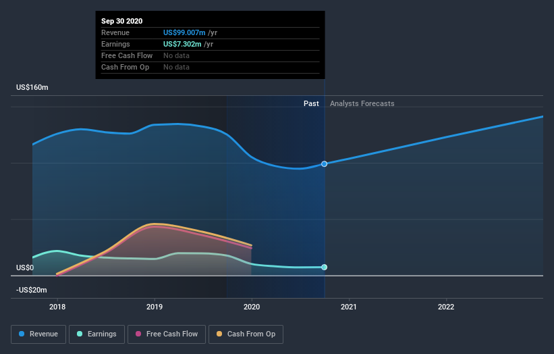This screenshot has width=554, height=354.
Task: Click the Past section label
Action: point(311,103)
